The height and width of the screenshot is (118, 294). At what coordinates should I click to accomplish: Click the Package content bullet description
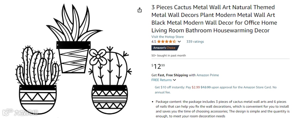coord(222,109)
